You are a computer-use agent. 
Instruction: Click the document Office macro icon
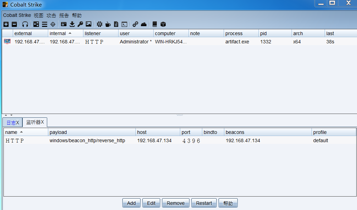(116, 24)
